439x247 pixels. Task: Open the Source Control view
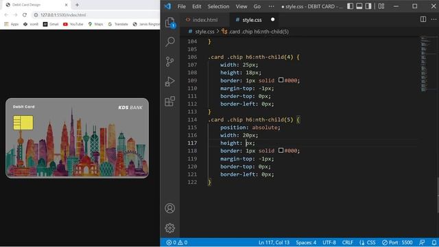pos(169,62)
